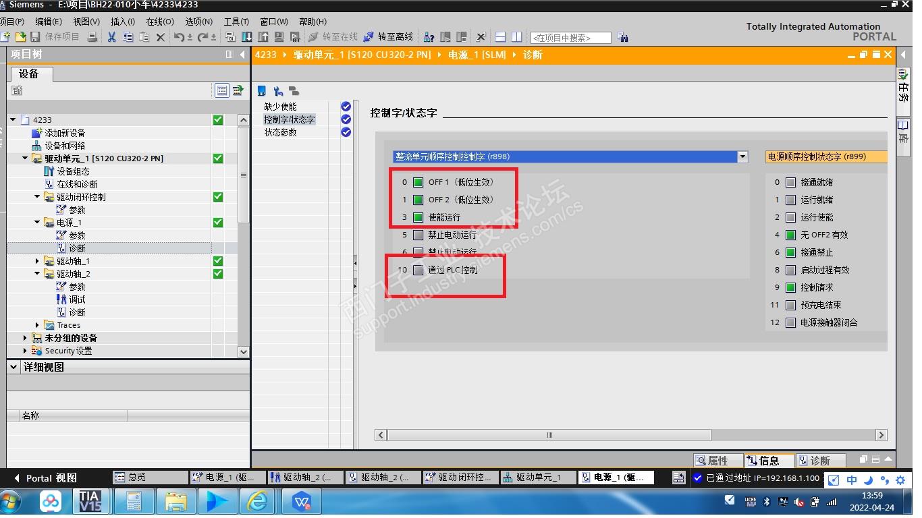Collapse the project tree with arrow icon
The height and width of the screenshot is (518, 922).
pos(242,55)
